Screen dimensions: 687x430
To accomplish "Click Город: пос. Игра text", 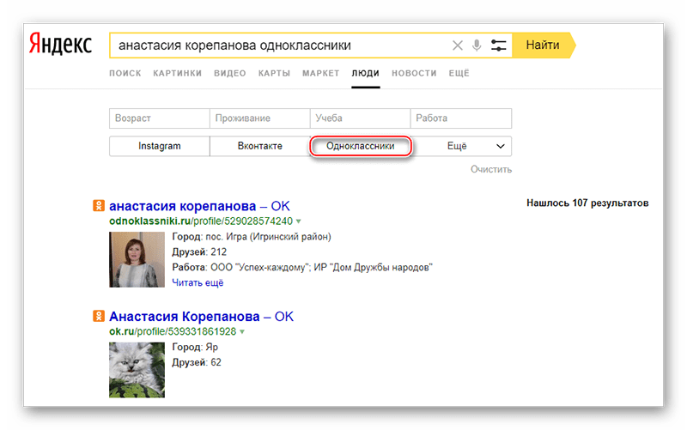I will click(252, 237).
